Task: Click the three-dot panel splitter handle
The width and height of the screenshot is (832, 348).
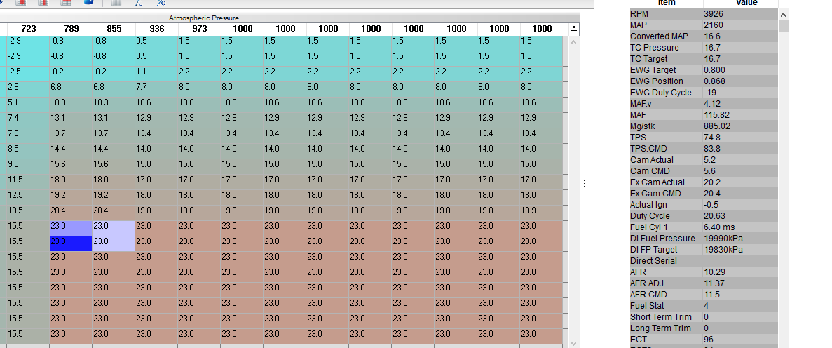Action: click(x=584, y=180)
